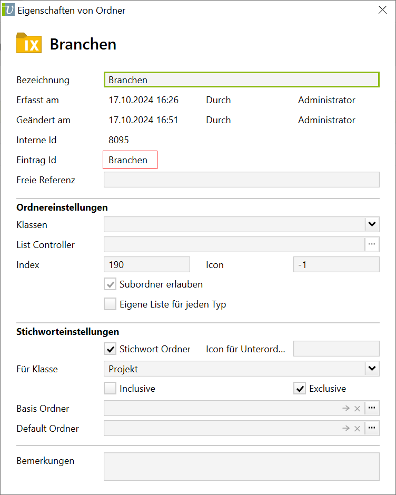Viewport: 396px width, 495px height.
Task: Open Default Ordner browse ellipsis button
Action: (x=372, y=428)
